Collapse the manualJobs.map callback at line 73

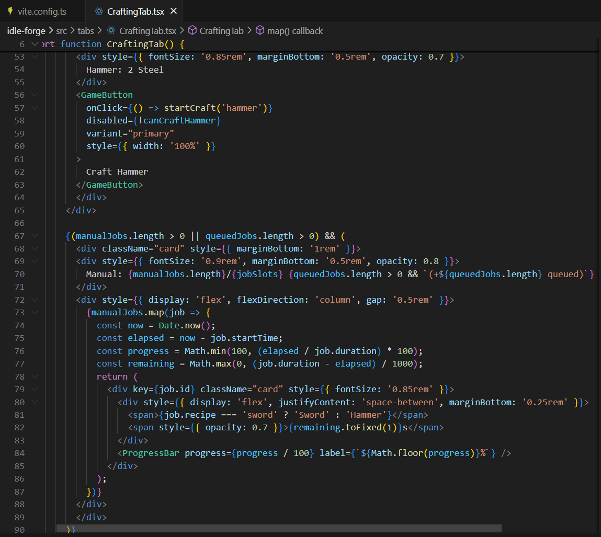coord(35,313)
